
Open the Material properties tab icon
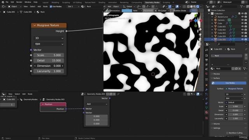(x=207, y=112)
